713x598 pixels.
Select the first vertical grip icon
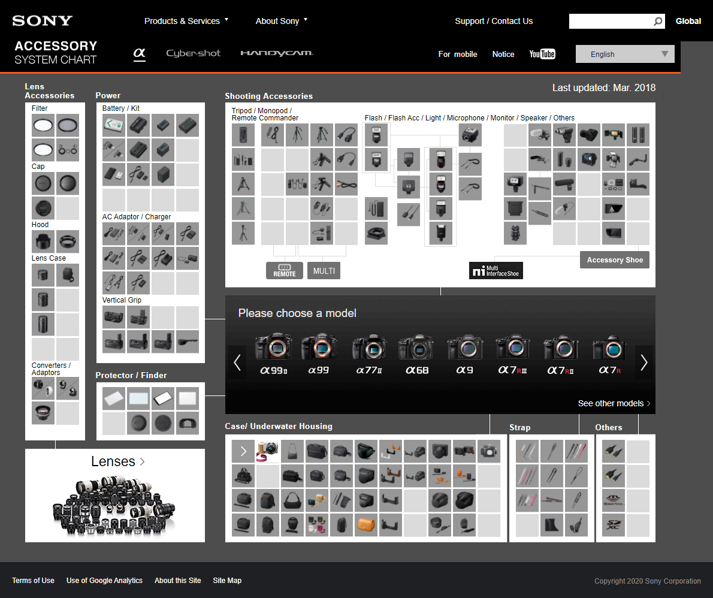114,318
